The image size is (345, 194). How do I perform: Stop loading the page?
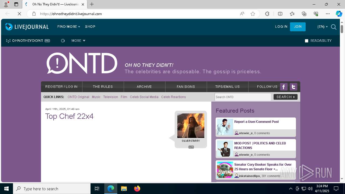pyautogui.click(x=19, y=14)
